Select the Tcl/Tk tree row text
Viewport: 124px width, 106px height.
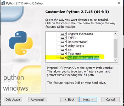[x=72, y=38]
